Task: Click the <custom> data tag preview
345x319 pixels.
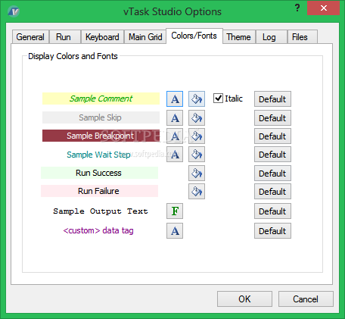Action: [x=98, y=230]
